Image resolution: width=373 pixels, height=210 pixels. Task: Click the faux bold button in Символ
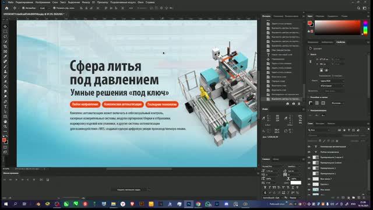pos(265,188)
